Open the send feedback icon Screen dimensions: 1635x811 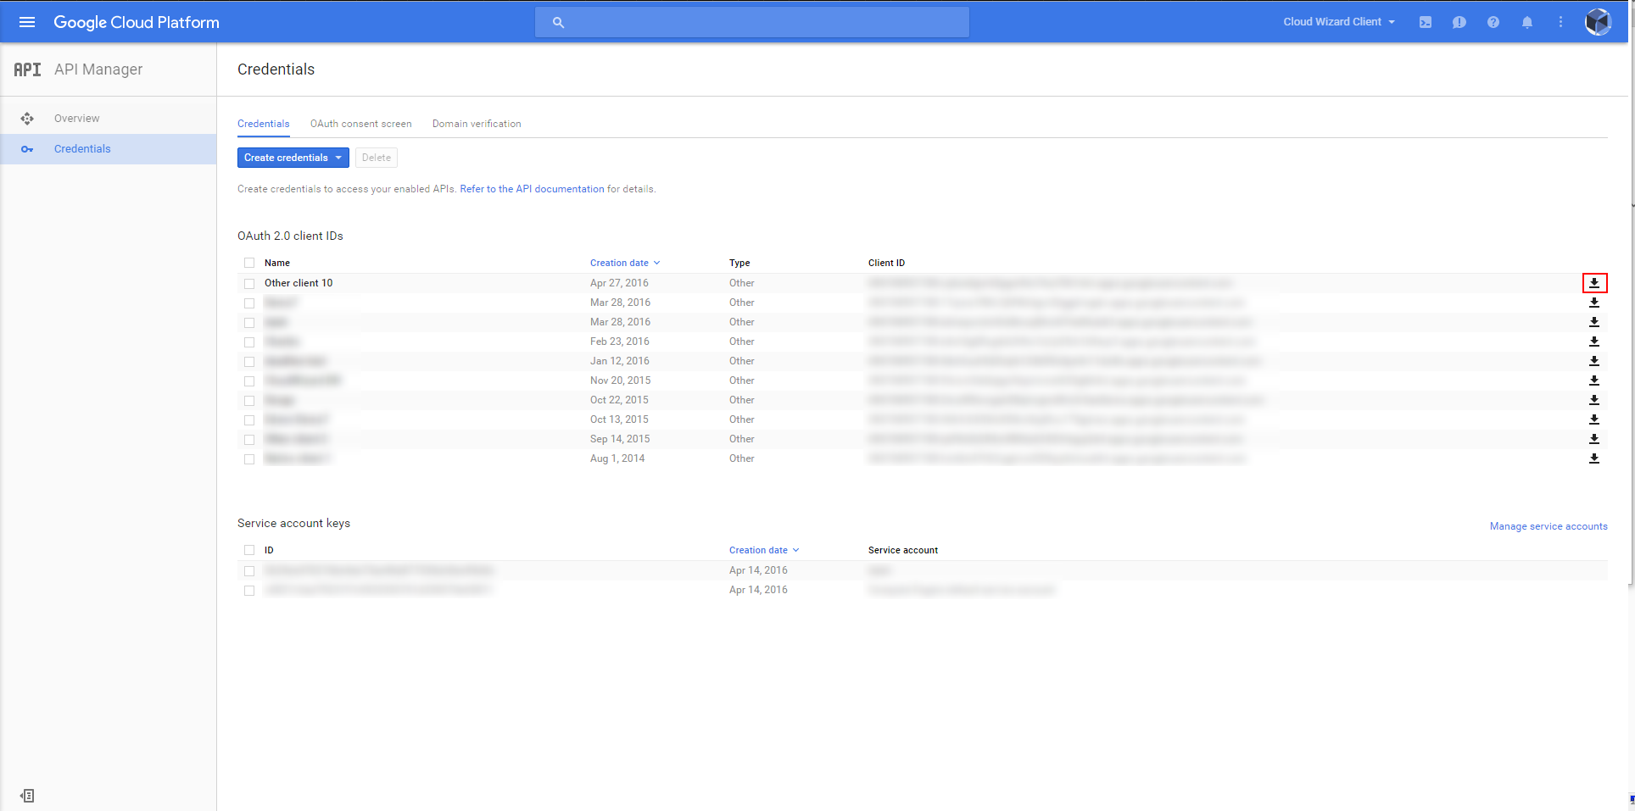(1459, 22)
